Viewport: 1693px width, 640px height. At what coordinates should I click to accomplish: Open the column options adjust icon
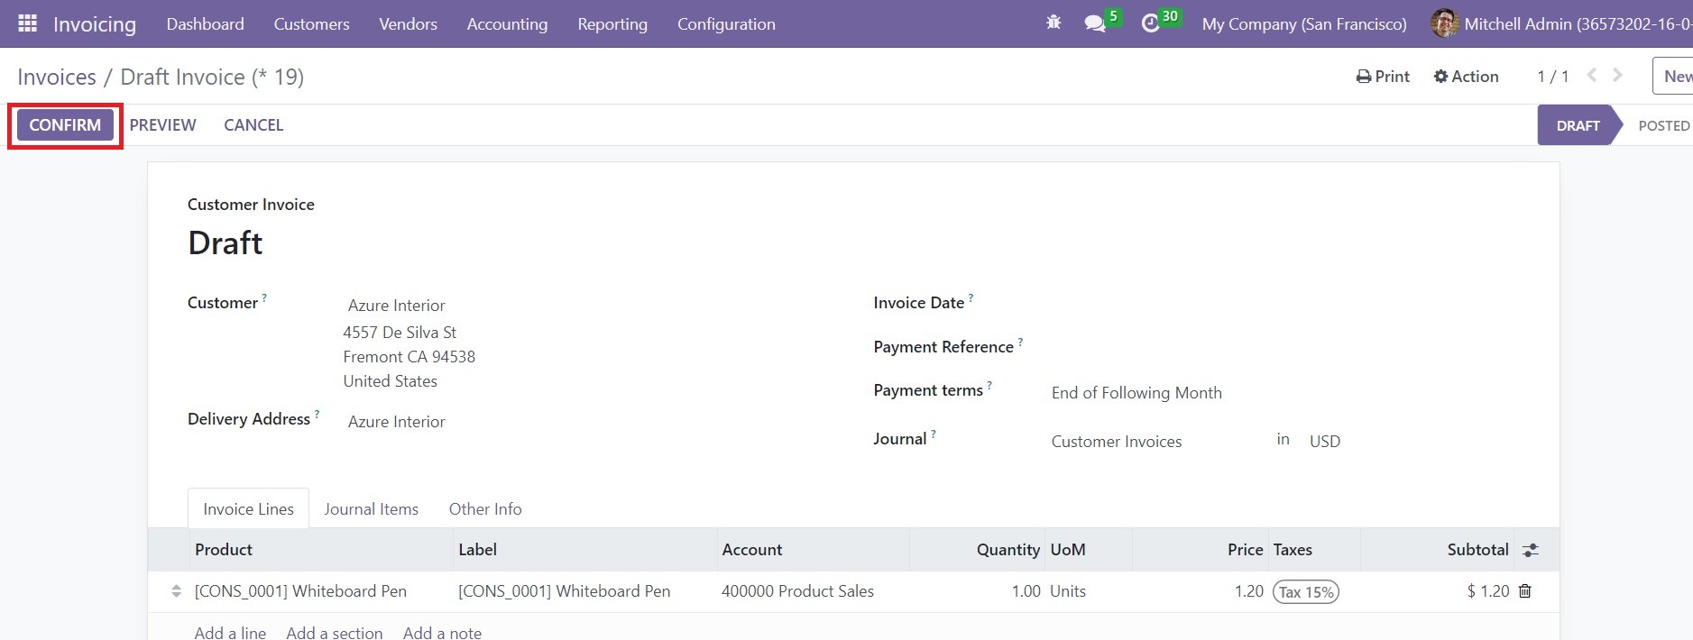point(1531,550)
